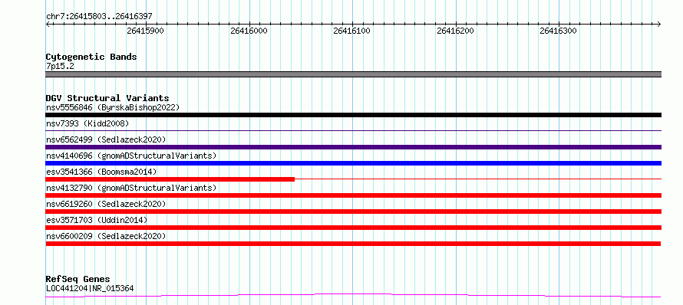Screen dimensions: 683x305
Task: Click esv3571703 (Uddin2014) label
Action: tap(97, 220)
